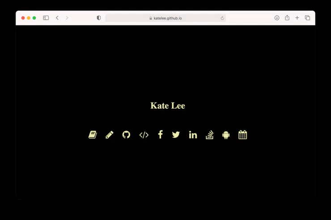Open the Share menu
This screenshot has height=220, width=331.
pyautogui.click(x=287, y=18)
